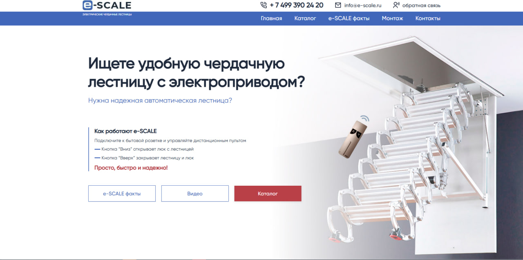Click the e-SCALE logo
Screen dimensions: 523x260
click(107, 5)
